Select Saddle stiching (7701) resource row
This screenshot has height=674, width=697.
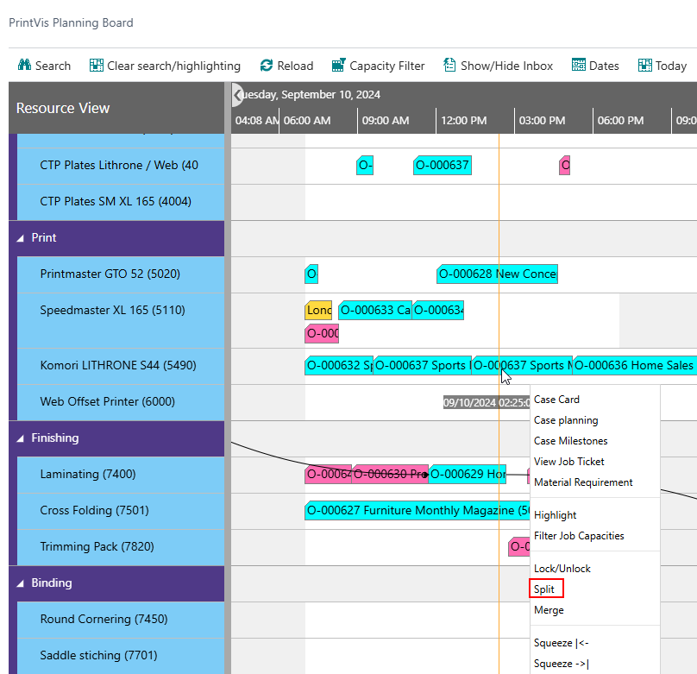(121, 656)
